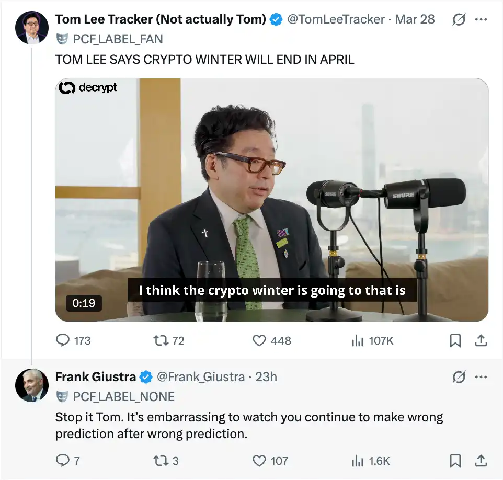Bookmark Frank Giustra's reply
Screen dimensions: 503x480
(455, 461)
